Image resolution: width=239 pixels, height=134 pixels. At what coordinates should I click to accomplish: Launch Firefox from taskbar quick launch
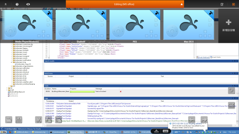[10, 132]
